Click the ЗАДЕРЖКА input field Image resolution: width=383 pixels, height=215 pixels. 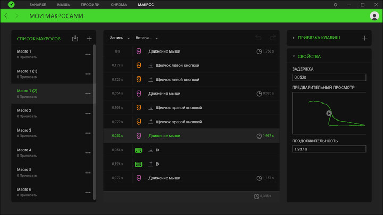pyautogui.click(x=329, y=78)
